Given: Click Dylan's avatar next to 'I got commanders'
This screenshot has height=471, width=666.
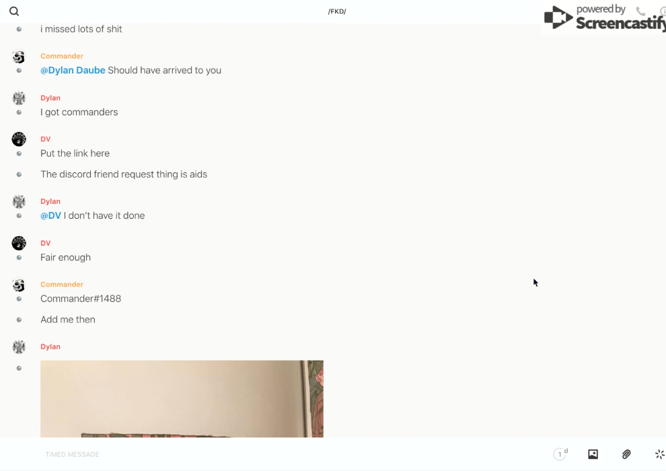Looking at the screenshot, I should click(19, 98).
